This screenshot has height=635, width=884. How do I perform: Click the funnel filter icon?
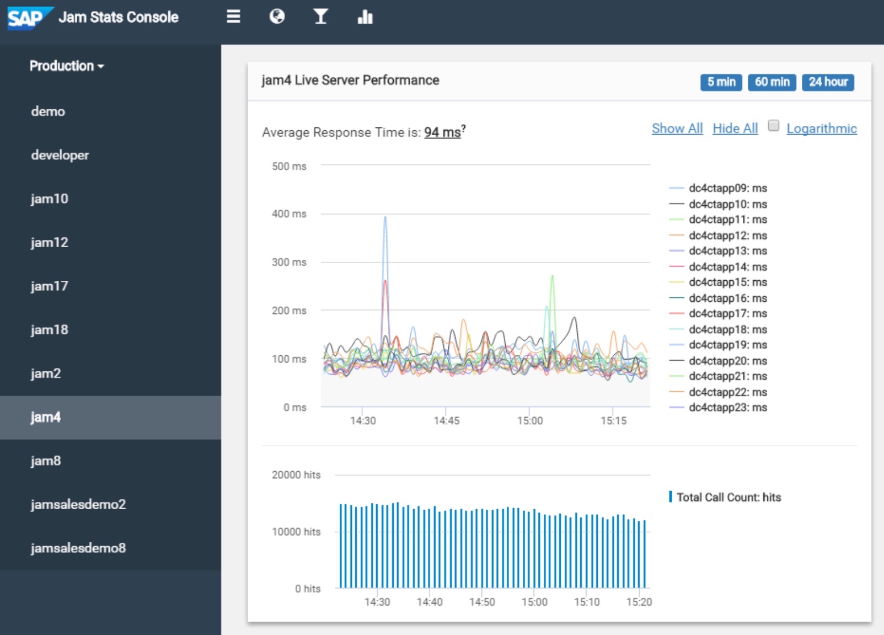tap(320, 17)
